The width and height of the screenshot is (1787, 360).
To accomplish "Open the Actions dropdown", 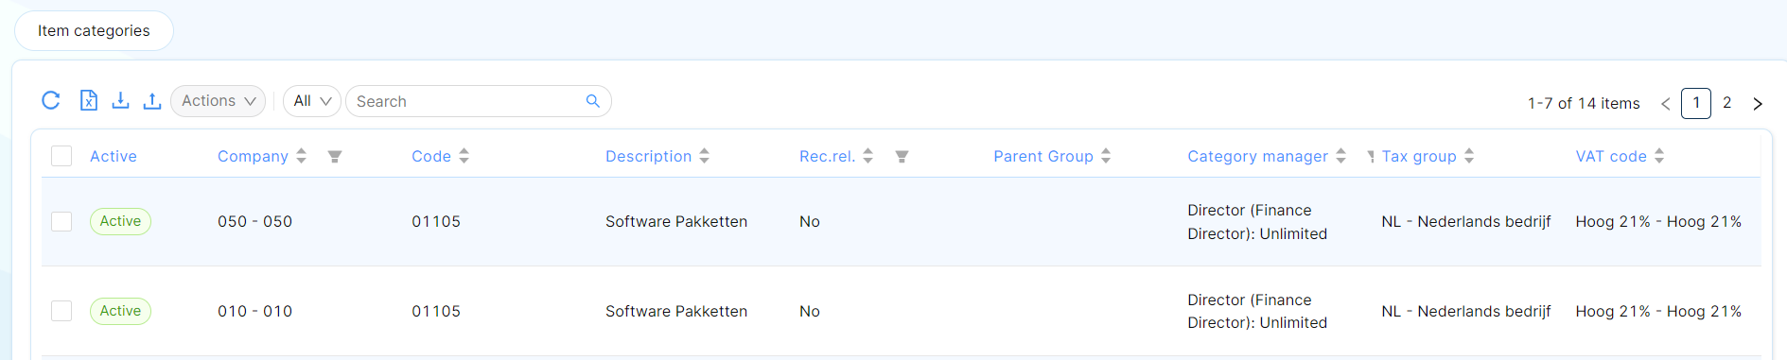I will click(x=219, y=101).
